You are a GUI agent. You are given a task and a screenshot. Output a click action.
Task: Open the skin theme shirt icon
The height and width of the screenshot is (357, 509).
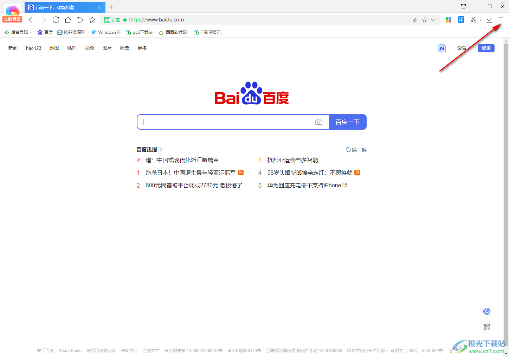[464, 6]
